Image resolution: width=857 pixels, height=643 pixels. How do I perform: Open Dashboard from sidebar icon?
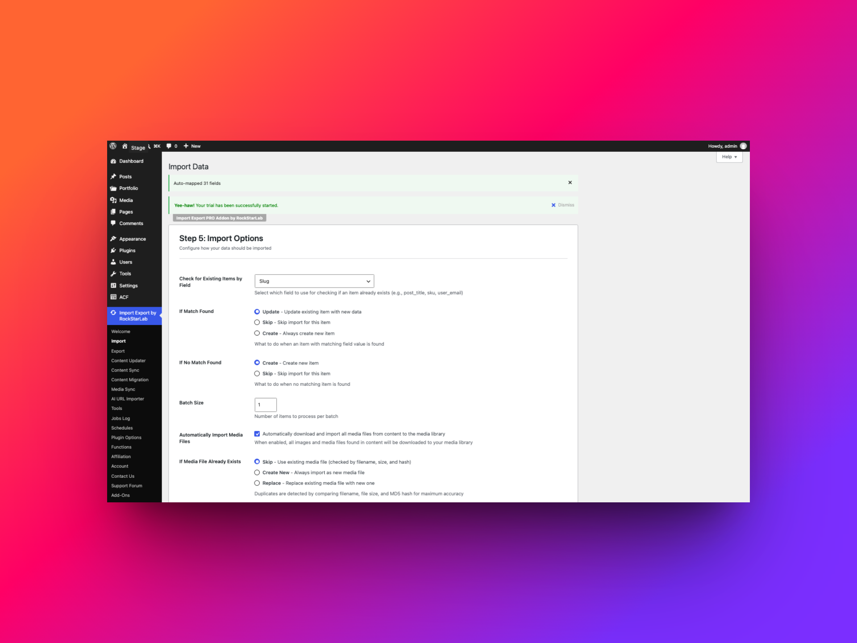coord(113,161)
